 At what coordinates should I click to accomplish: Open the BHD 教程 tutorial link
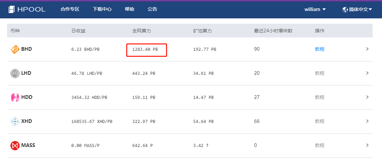[x=320, y=49]
